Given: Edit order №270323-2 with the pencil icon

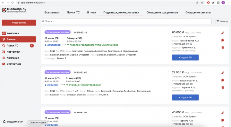Looking at the screenshot, I should pyautogui.click(x=223, y=33).
